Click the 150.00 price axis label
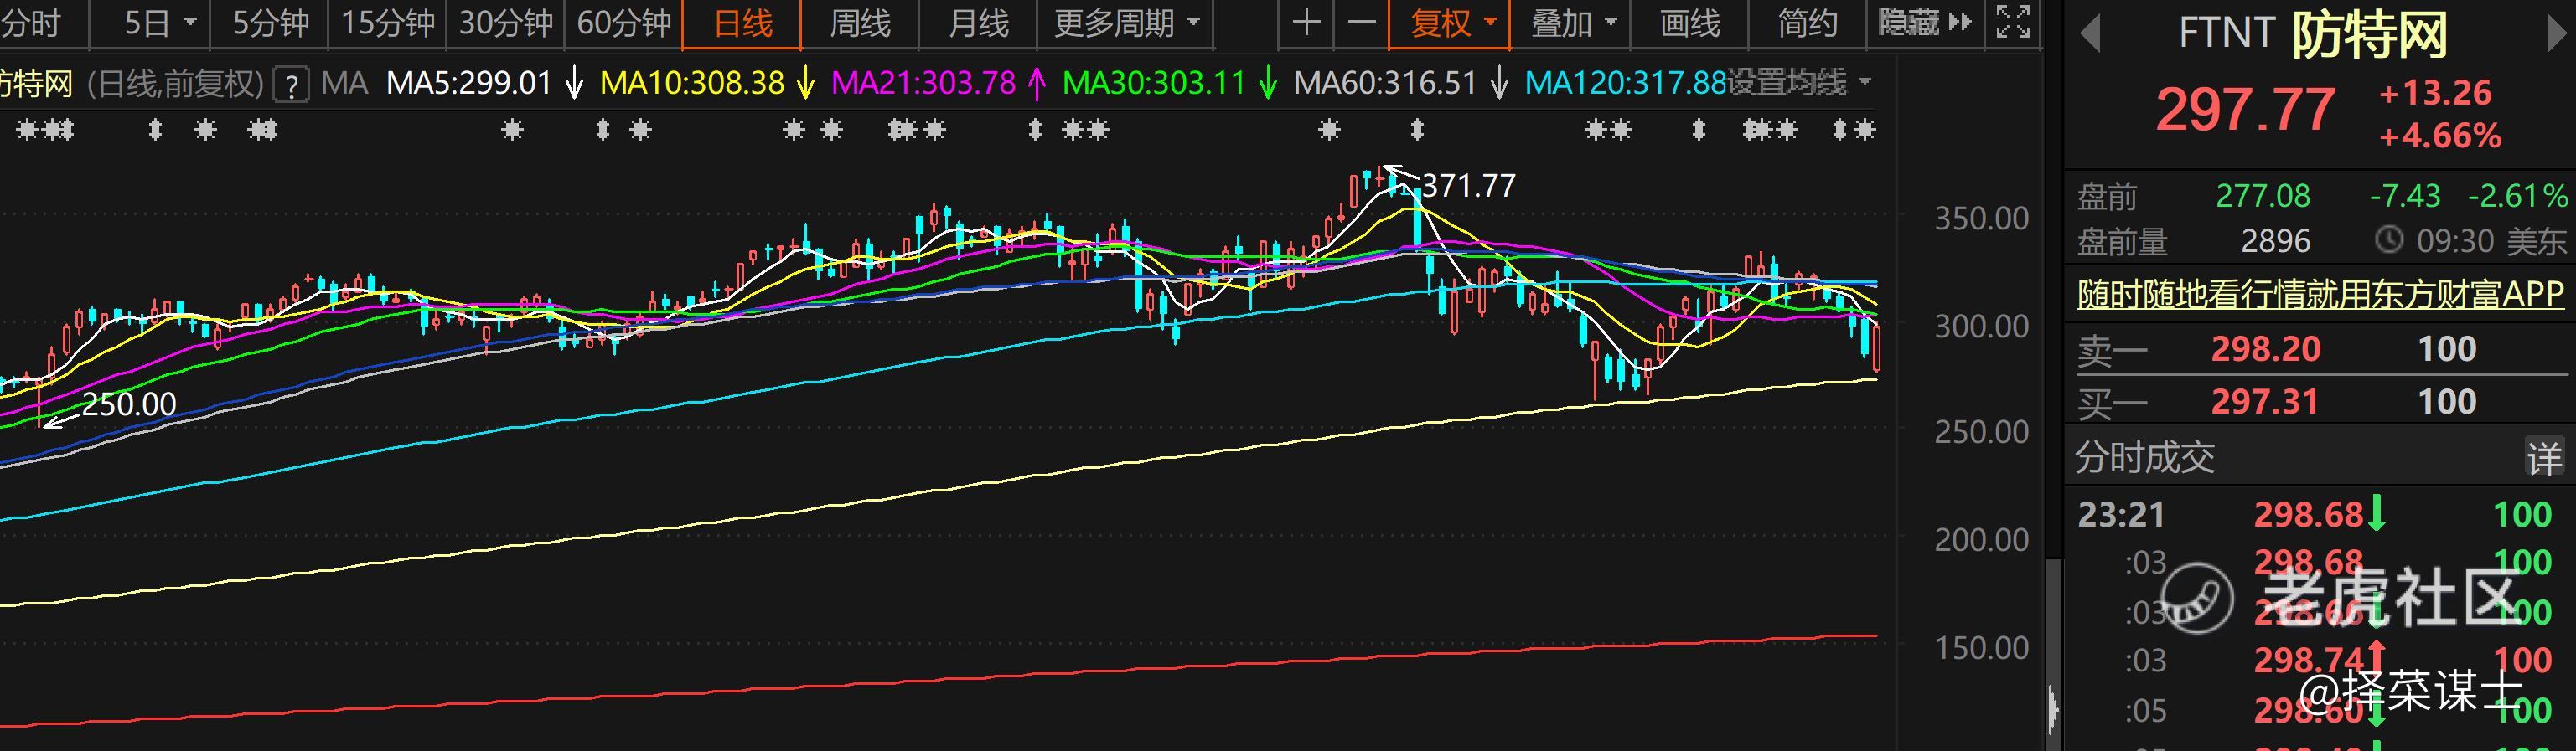The image size is (2576, 751). tap(1981, 649)
